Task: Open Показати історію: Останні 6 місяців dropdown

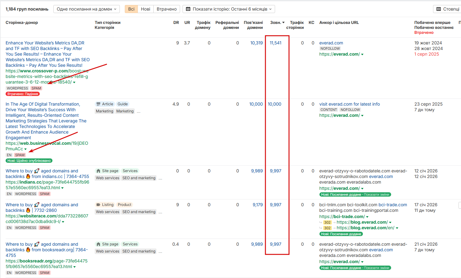Action: (229, 9)
